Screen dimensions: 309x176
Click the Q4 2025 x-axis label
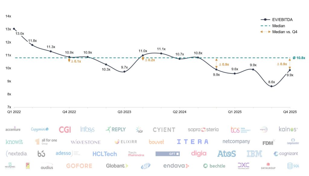290,112
